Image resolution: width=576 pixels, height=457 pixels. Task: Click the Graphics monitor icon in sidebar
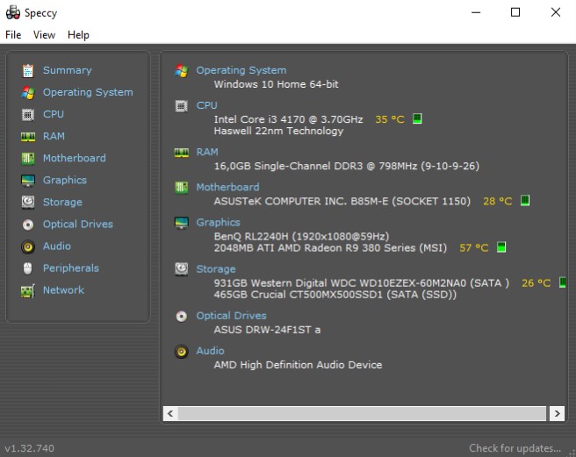click(28, 181)
